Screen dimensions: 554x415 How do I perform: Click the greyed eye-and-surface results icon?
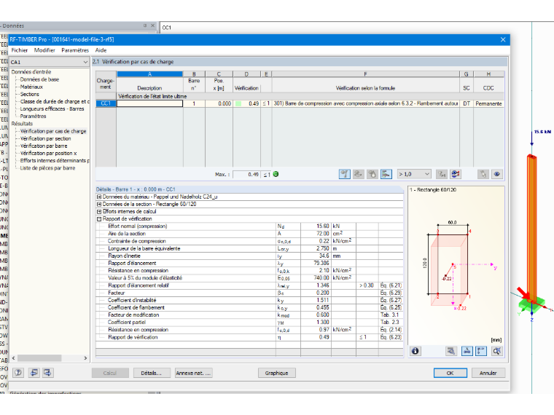[358, 174]
